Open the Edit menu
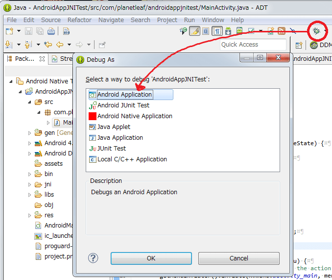This screenshot has height=280, width=332. [29, 20]
